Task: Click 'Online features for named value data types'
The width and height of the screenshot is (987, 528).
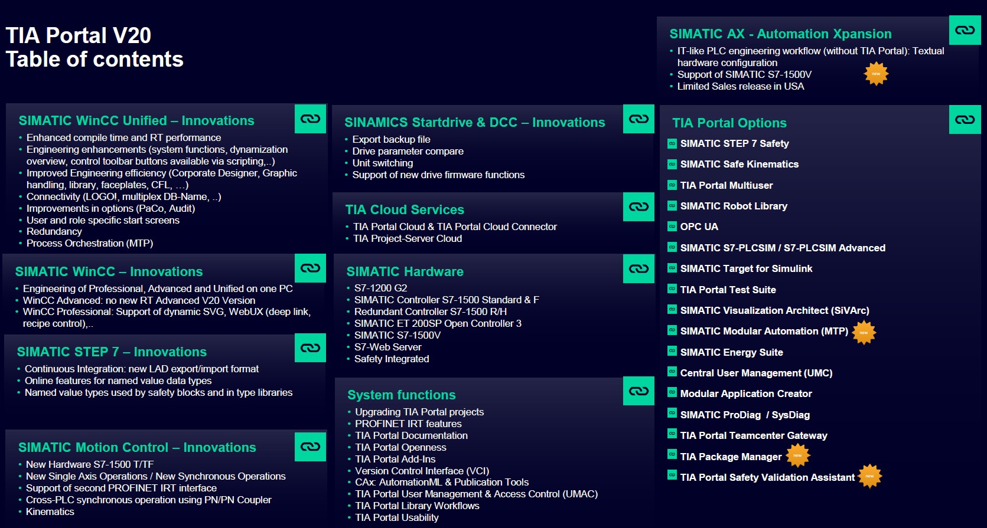Action: 118,381
